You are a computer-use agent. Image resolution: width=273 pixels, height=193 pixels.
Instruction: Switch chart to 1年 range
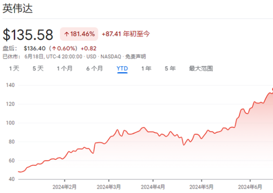[146, 68]
